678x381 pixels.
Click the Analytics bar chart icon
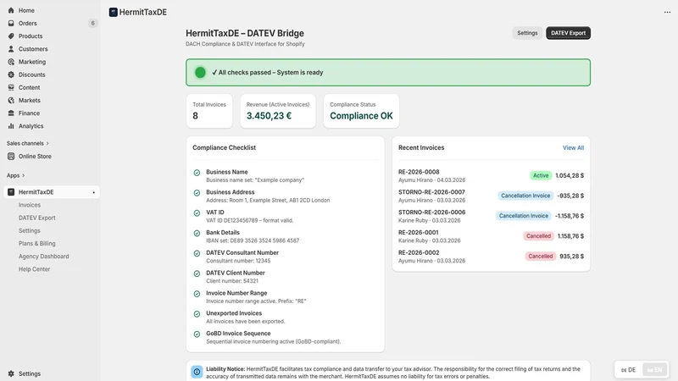point(11,126)
